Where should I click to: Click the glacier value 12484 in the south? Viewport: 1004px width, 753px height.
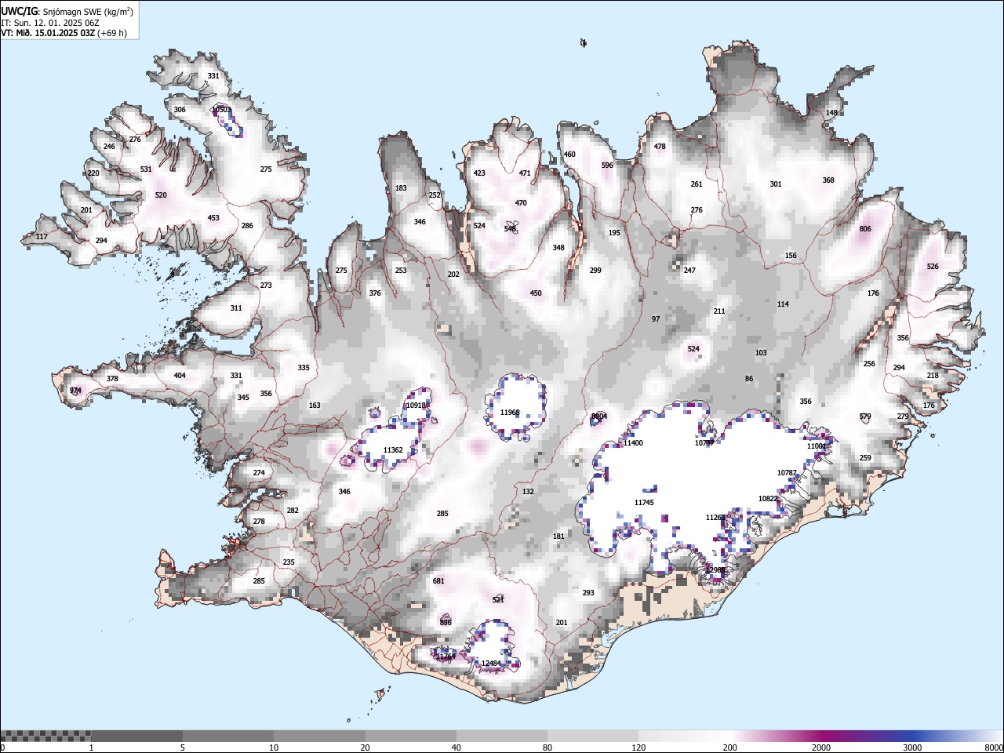tap(491, 664)
